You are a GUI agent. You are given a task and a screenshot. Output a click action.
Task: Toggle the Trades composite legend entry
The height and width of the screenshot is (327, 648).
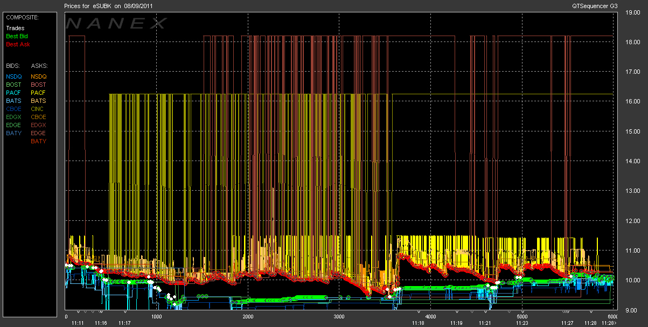(15, 28)
